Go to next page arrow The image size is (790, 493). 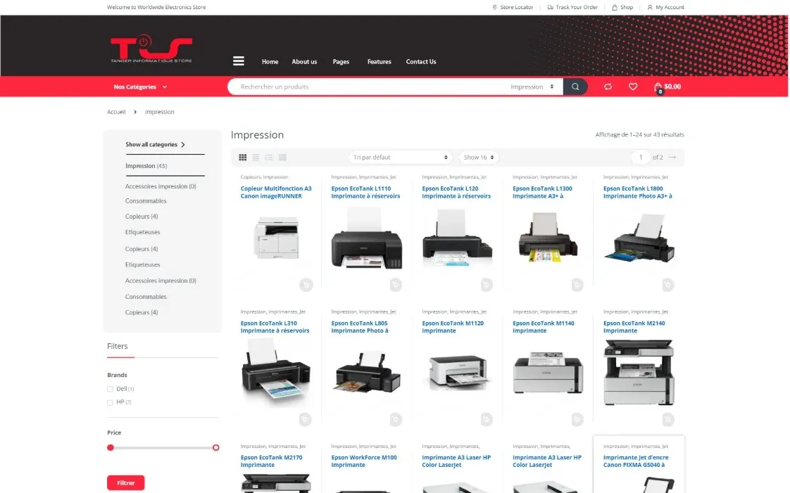(672, 157)
